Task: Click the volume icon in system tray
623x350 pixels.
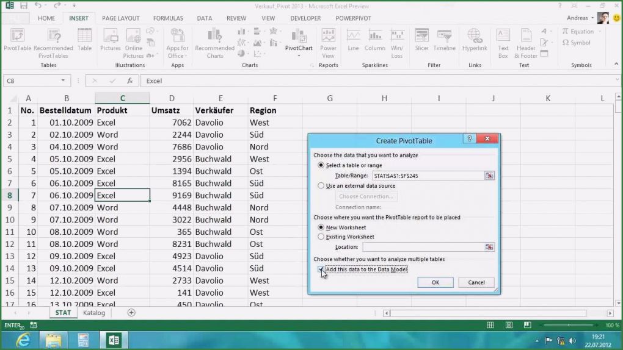Action: [x=572, y=340]
